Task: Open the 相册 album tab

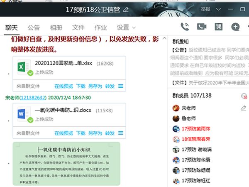Action: 56,28
